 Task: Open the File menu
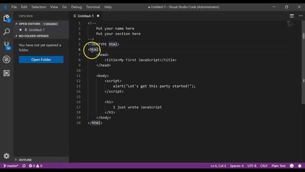tap(14, 7)
